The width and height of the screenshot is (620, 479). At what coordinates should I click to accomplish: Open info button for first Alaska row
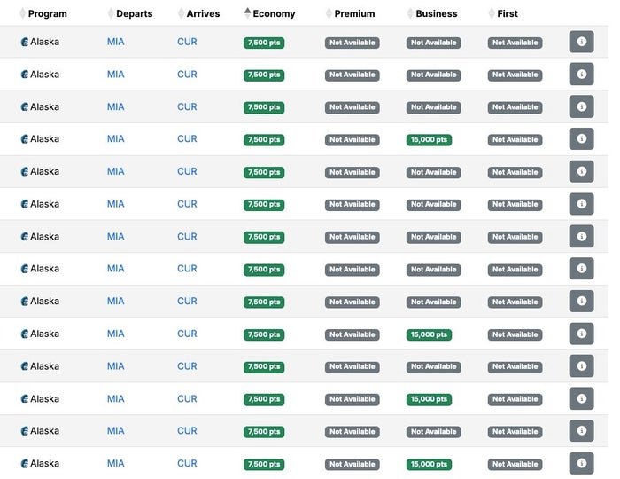point(581,42)
